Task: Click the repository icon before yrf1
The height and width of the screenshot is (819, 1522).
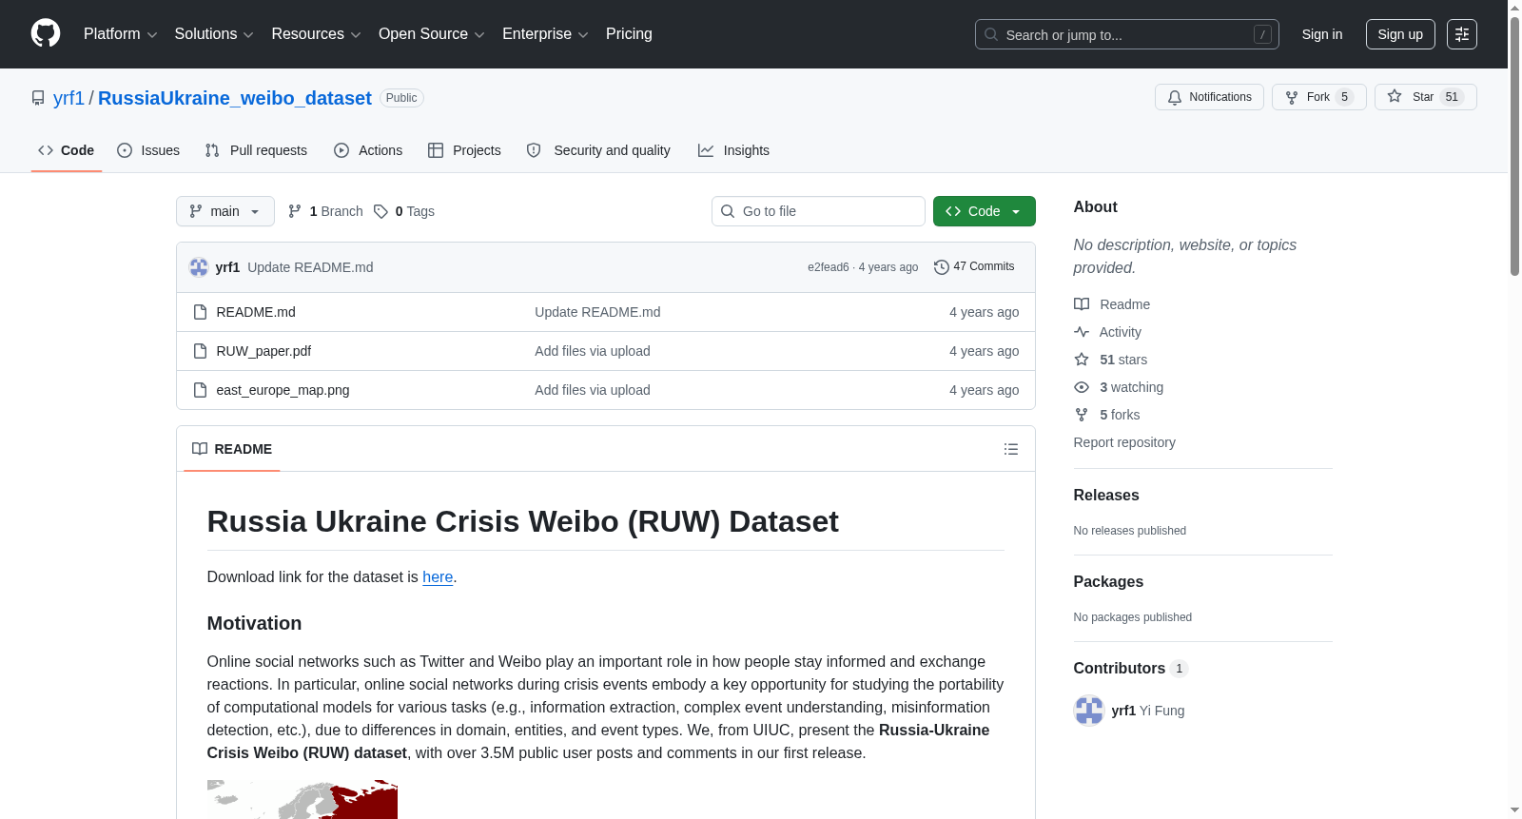Action: [x=38, y=98]
